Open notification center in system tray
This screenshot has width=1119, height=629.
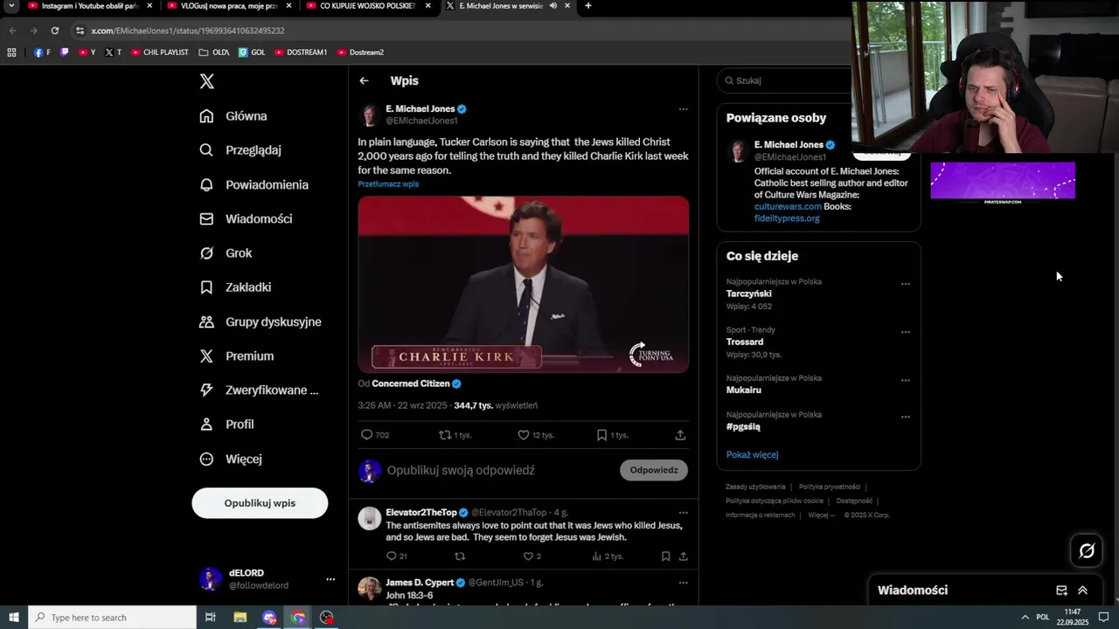tap(1103, 618)
